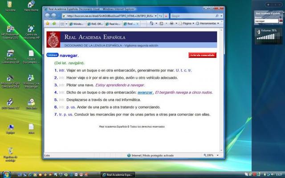Open Nero Home desktop shortcut
285x178 pixels.
[x=31, y=6]
